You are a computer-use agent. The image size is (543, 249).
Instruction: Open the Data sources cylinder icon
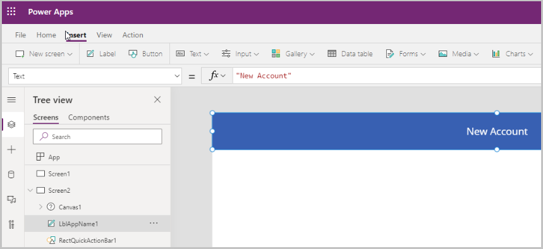pyautogui.click(x=11, y=174)
